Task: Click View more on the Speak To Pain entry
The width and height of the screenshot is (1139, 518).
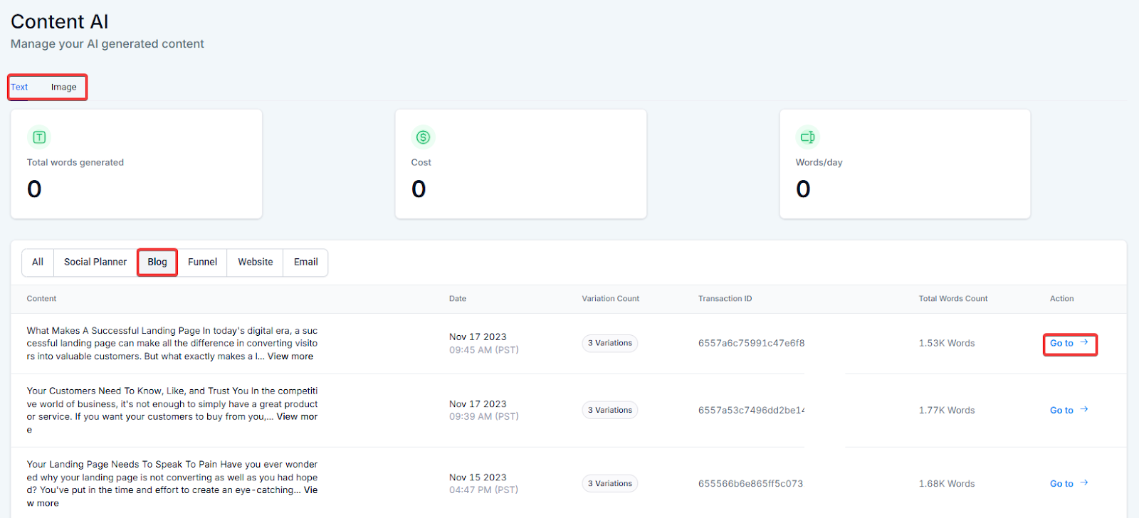Action: 310,490
